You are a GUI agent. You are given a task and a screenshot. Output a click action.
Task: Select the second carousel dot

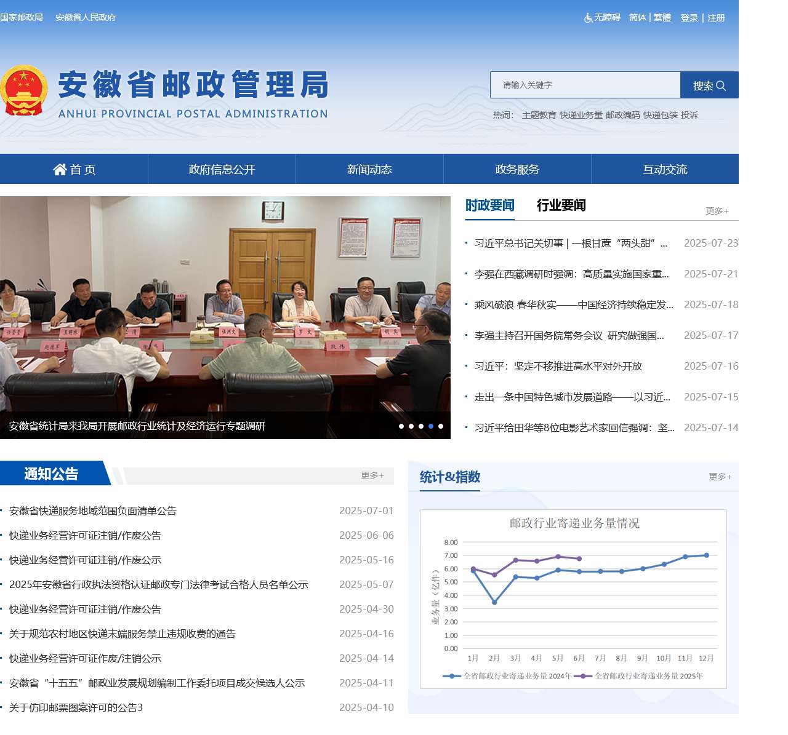(x=411, y=426)
